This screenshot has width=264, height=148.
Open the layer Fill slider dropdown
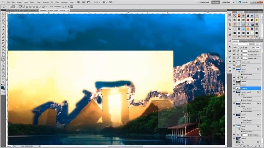[261, 48]
